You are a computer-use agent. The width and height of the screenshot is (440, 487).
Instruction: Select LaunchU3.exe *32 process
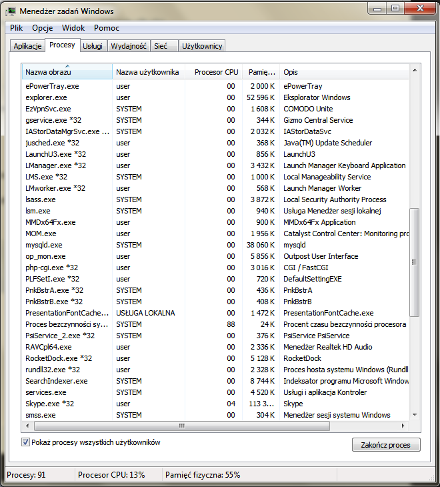tap(215, 154)
